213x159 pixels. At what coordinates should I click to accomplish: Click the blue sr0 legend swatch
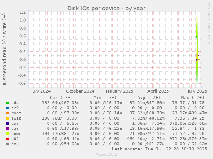[7, 108]
